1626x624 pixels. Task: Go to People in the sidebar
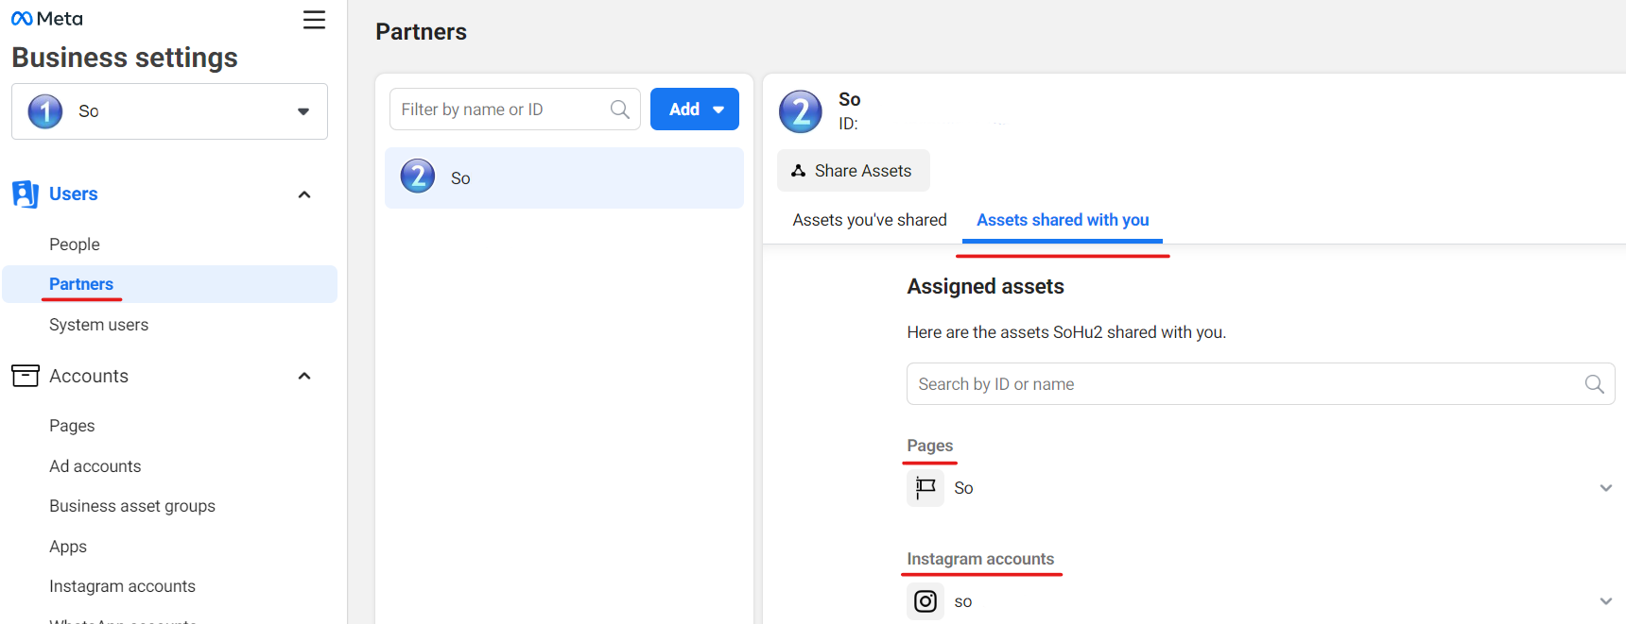[75, 245]
